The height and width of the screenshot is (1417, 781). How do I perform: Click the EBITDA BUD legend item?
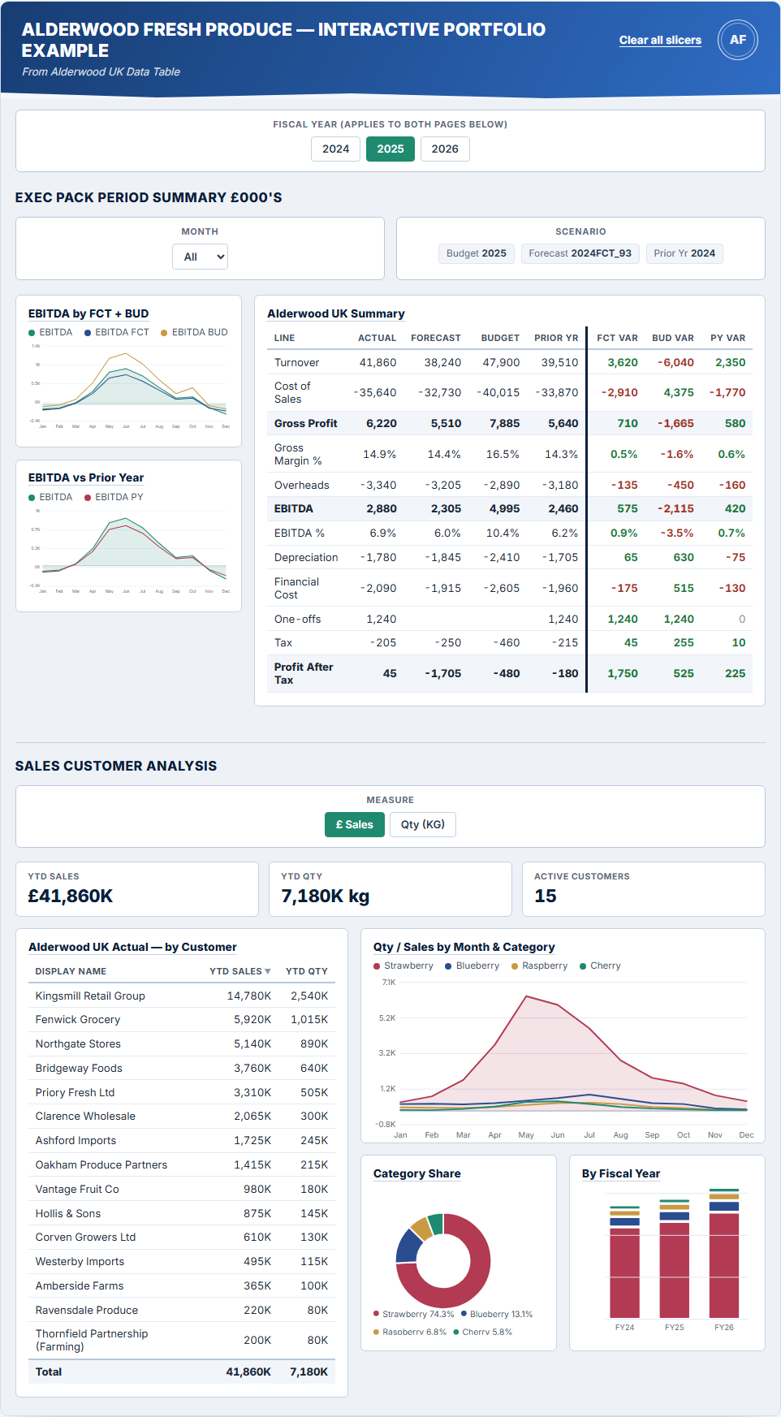pos(194,332)
